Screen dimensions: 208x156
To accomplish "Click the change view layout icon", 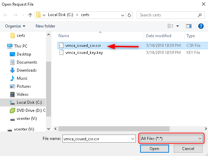I will click(x=170, y=26).
